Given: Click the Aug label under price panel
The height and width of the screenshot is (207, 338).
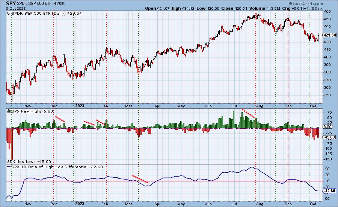Looking at the screenshot, I should [260, 106].
